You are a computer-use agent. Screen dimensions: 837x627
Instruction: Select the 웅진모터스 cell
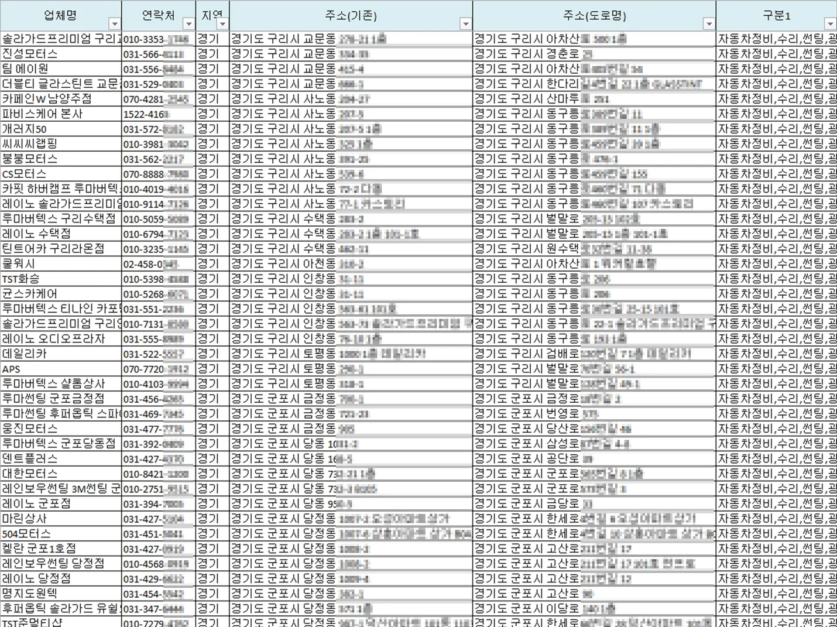(x=61, y=429)
